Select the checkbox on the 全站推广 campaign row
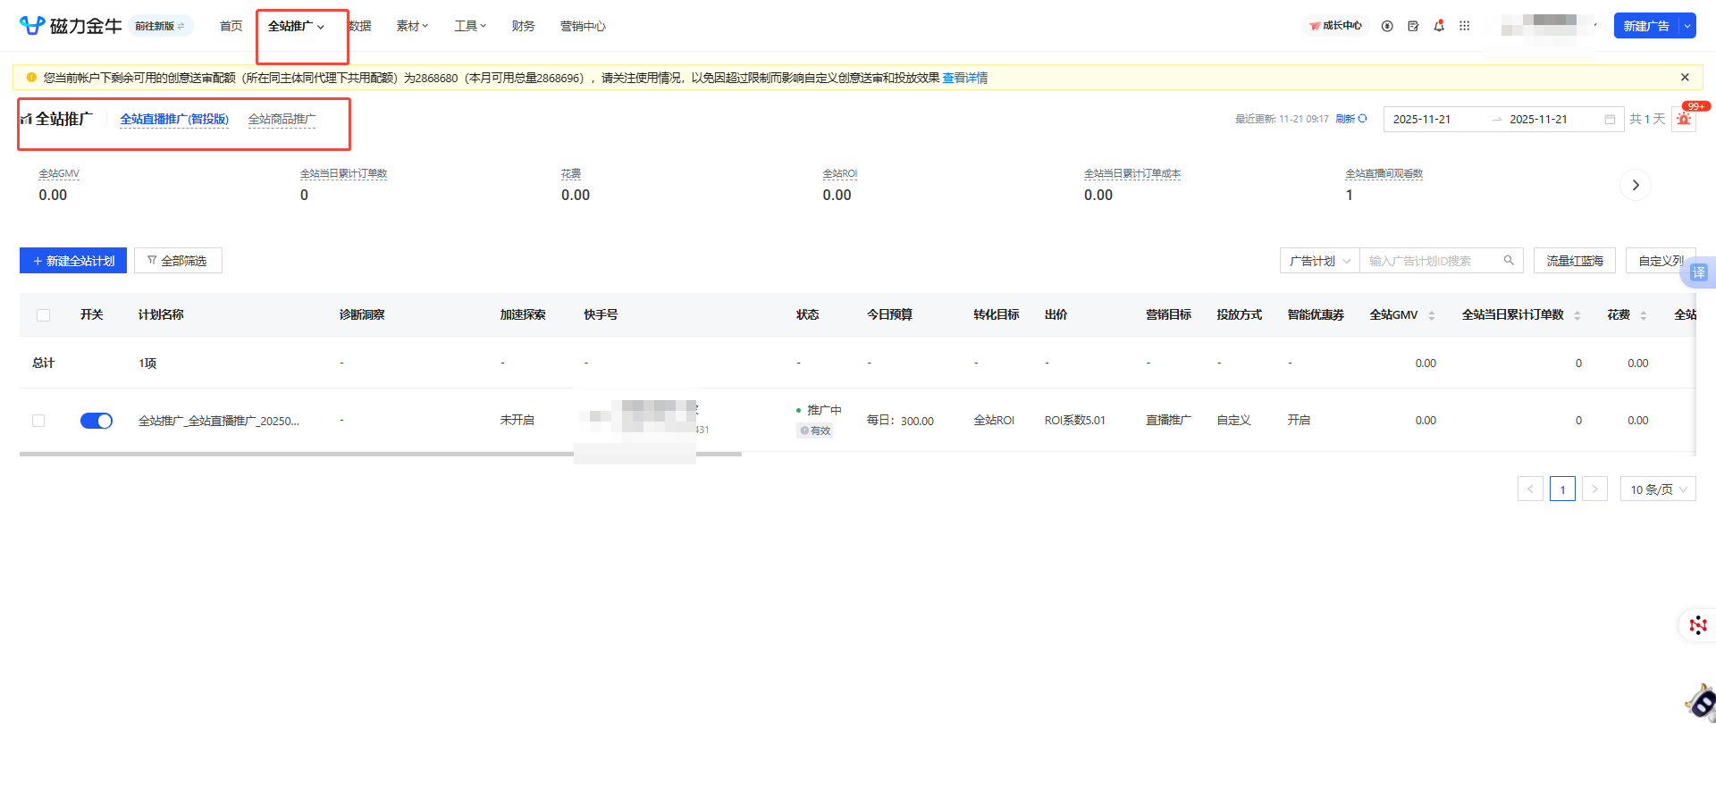Screen dimensions: 1716x811 click(x=38, y=421)
